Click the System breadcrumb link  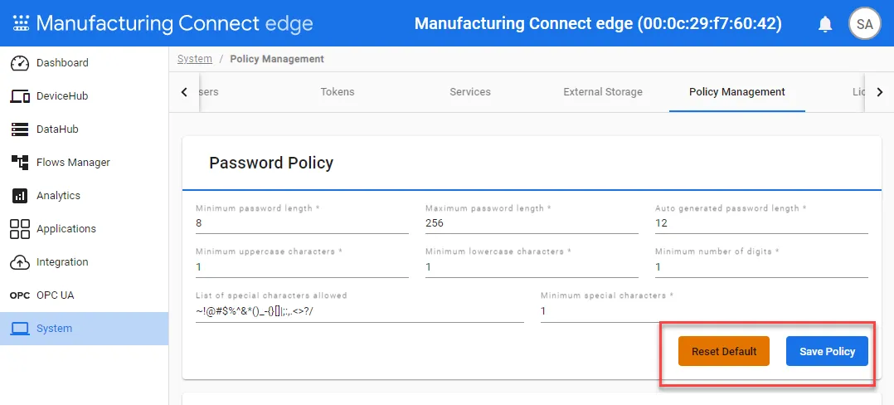click(x=194, y=59)
